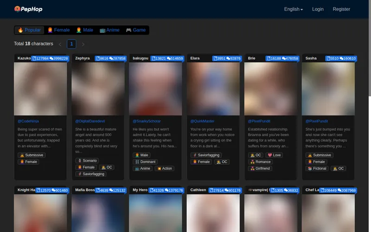Click the Login link
The image size is (371, 232).
(x=318, y=9)
